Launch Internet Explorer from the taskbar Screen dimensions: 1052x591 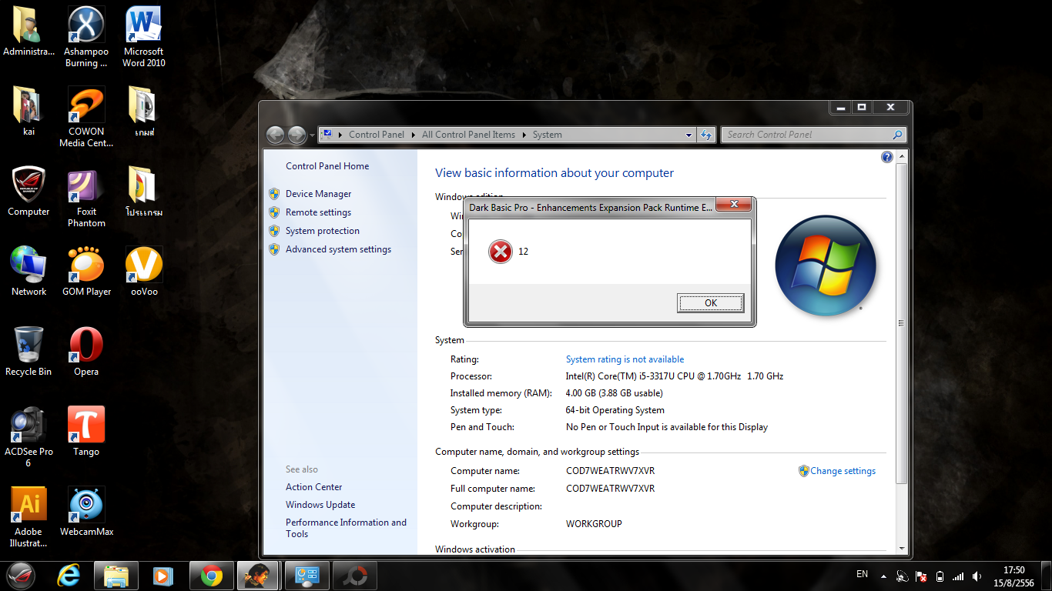(x=69, y=576)
